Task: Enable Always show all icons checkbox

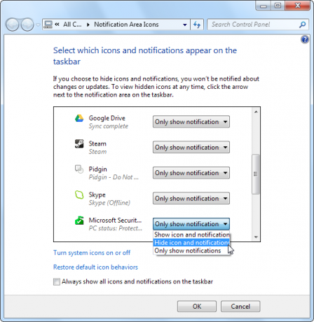Action: click(x=57, y=281)
